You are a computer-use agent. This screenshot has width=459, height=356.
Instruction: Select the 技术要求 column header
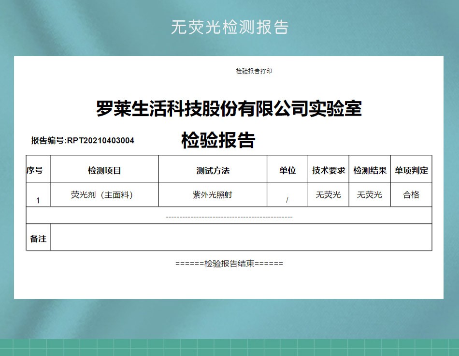coord(328,169)
